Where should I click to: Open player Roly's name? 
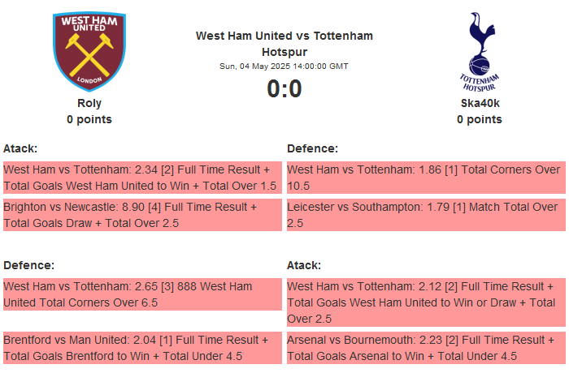coord(89,103)
